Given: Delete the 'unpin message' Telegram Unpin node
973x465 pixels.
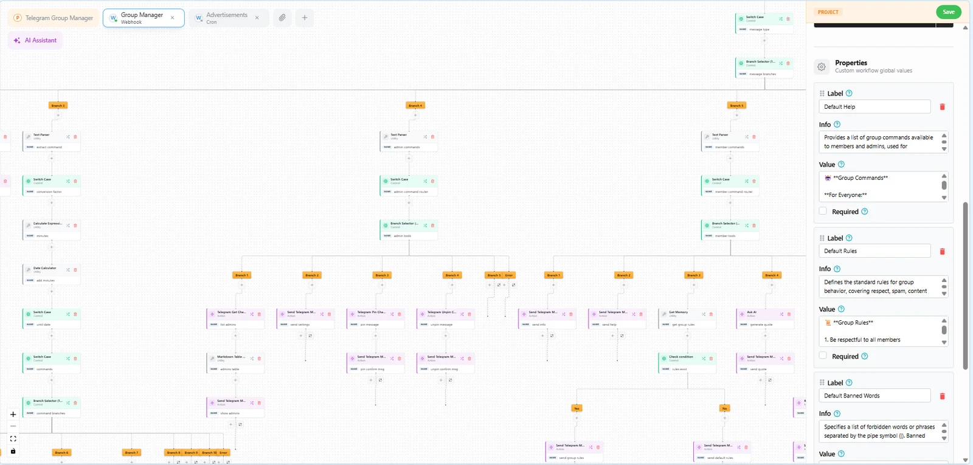Looking at the screenshot, I should point(469,314).
